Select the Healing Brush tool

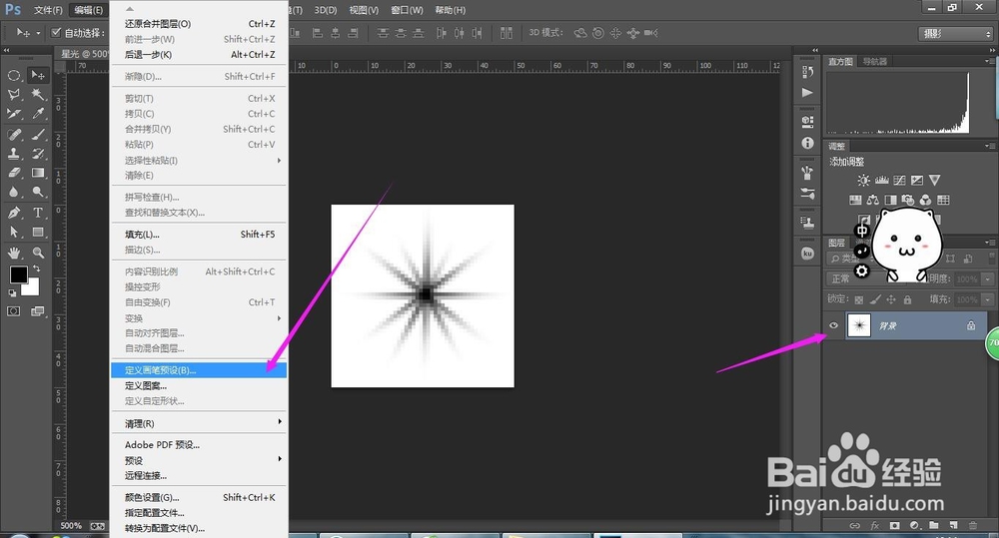14,135
